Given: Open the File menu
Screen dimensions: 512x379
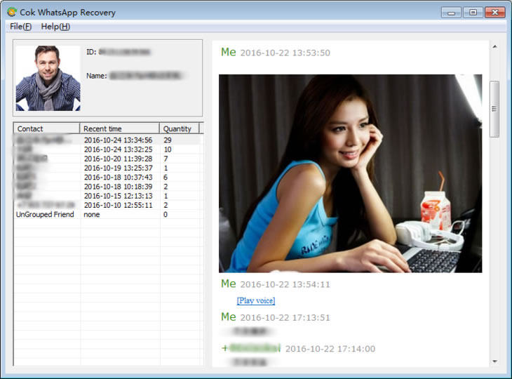Looking at the screenshot, I should (20, 27).
